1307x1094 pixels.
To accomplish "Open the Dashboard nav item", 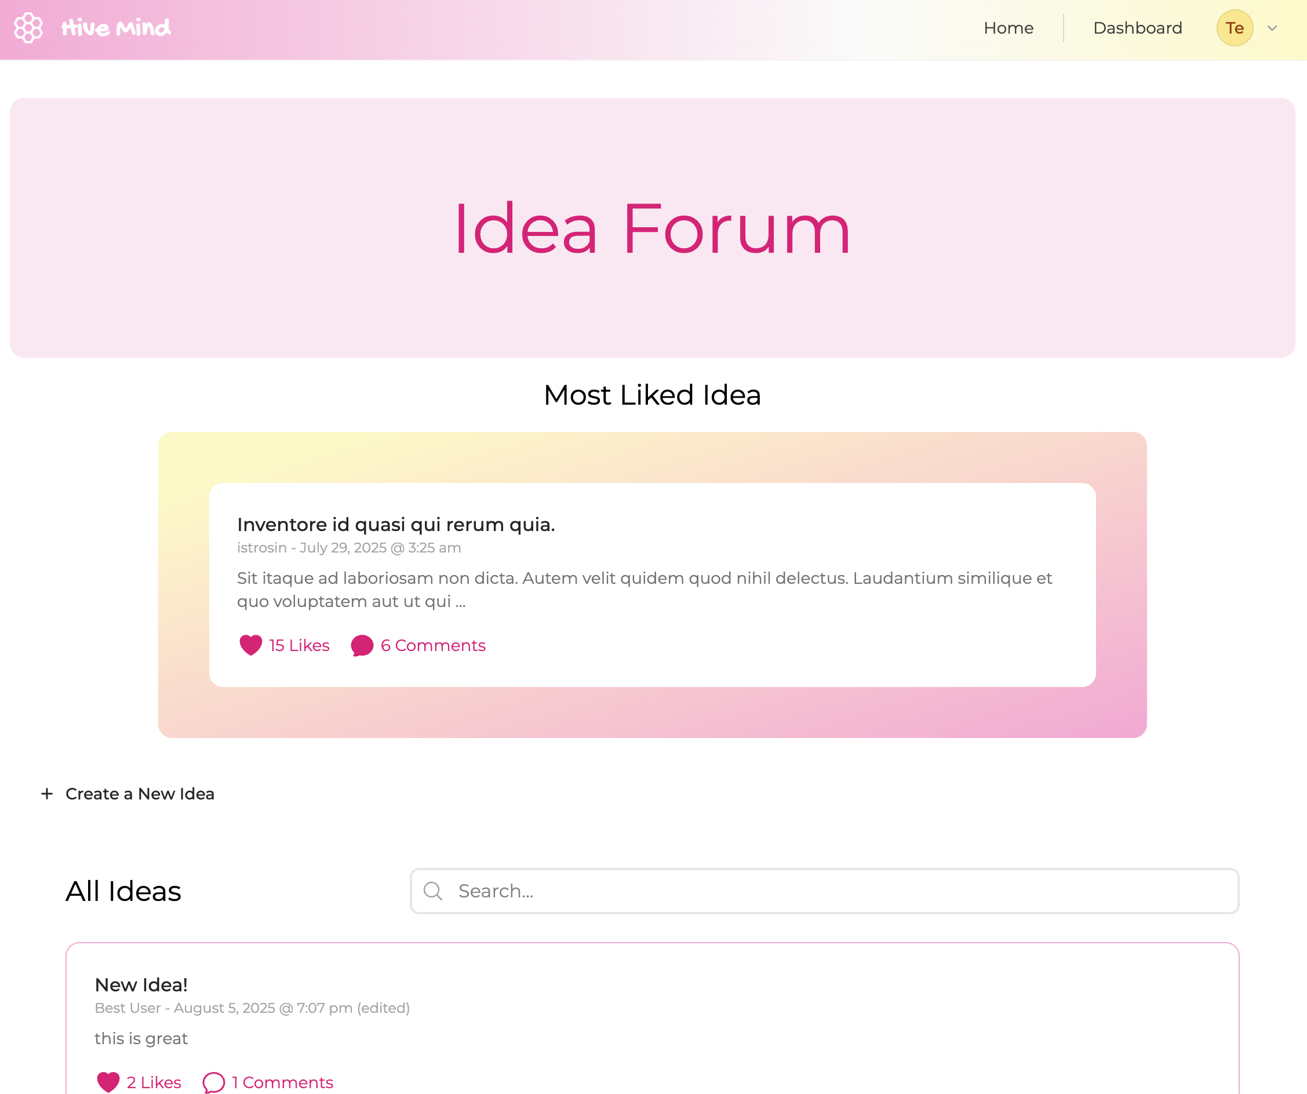I will pyautogui.click(x=1138, y=28).
